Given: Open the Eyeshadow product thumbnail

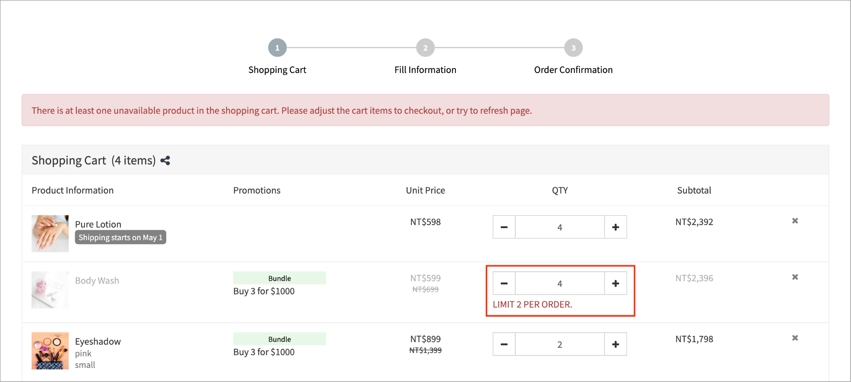Looking at the screenshot, I should [50, 351].
